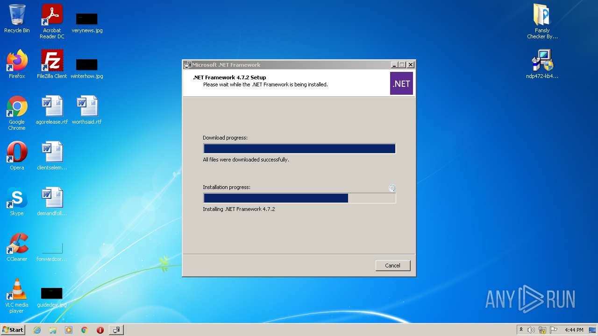Select clientselem document icon
The width and height of the screenshot is (598, 336).
pos(52,156)
